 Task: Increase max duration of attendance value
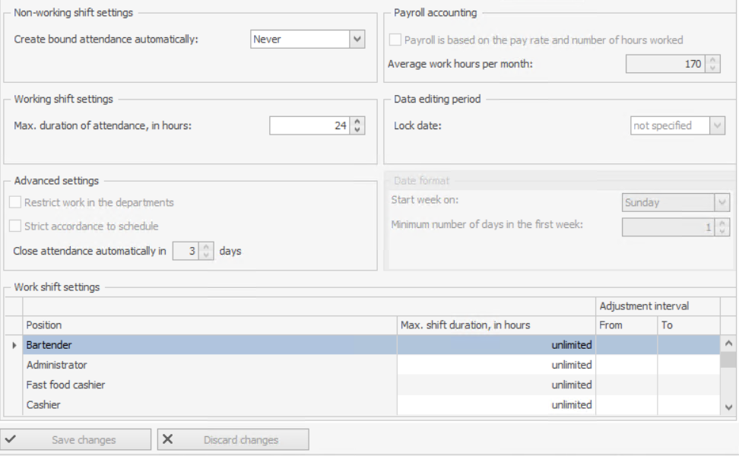tap(358, 122)
